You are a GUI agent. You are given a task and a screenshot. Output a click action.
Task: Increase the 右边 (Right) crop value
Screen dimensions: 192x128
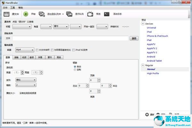(x=110, y=85)
